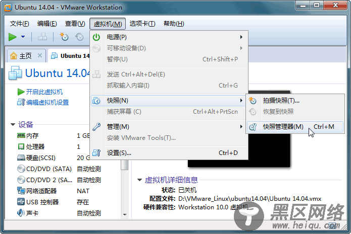Select the 声卡 device row
This screenshot has width=351, height=234.
click(x=59, y=213)
